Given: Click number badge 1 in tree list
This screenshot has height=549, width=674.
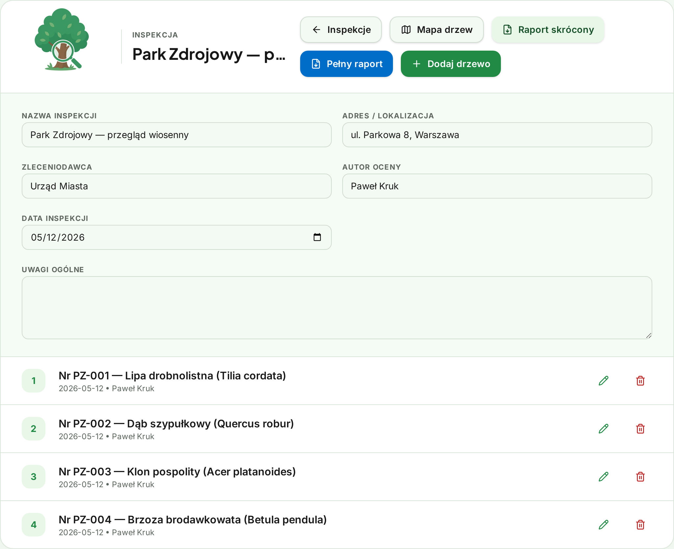Looking at the screenshot, I should click(x=34, y=381).
